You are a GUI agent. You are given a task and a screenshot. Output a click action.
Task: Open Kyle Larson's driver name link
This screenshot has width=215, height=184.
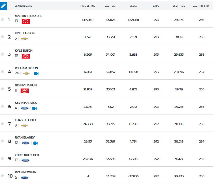point(25,33)
